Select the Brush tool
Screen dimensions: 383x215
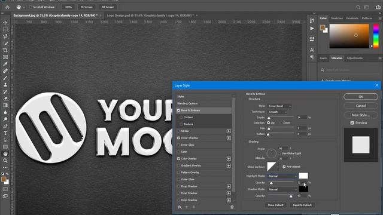click(5, 78)
